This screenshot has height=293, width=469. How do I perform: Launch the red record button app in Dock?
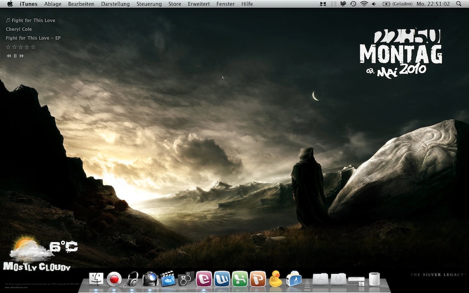click(x=114, y=279)
